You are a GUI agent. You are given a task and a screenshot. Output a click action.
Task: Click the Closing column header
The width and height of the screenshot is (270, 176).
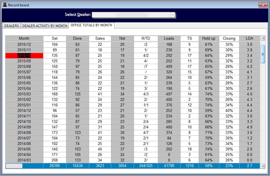(229, 38)
